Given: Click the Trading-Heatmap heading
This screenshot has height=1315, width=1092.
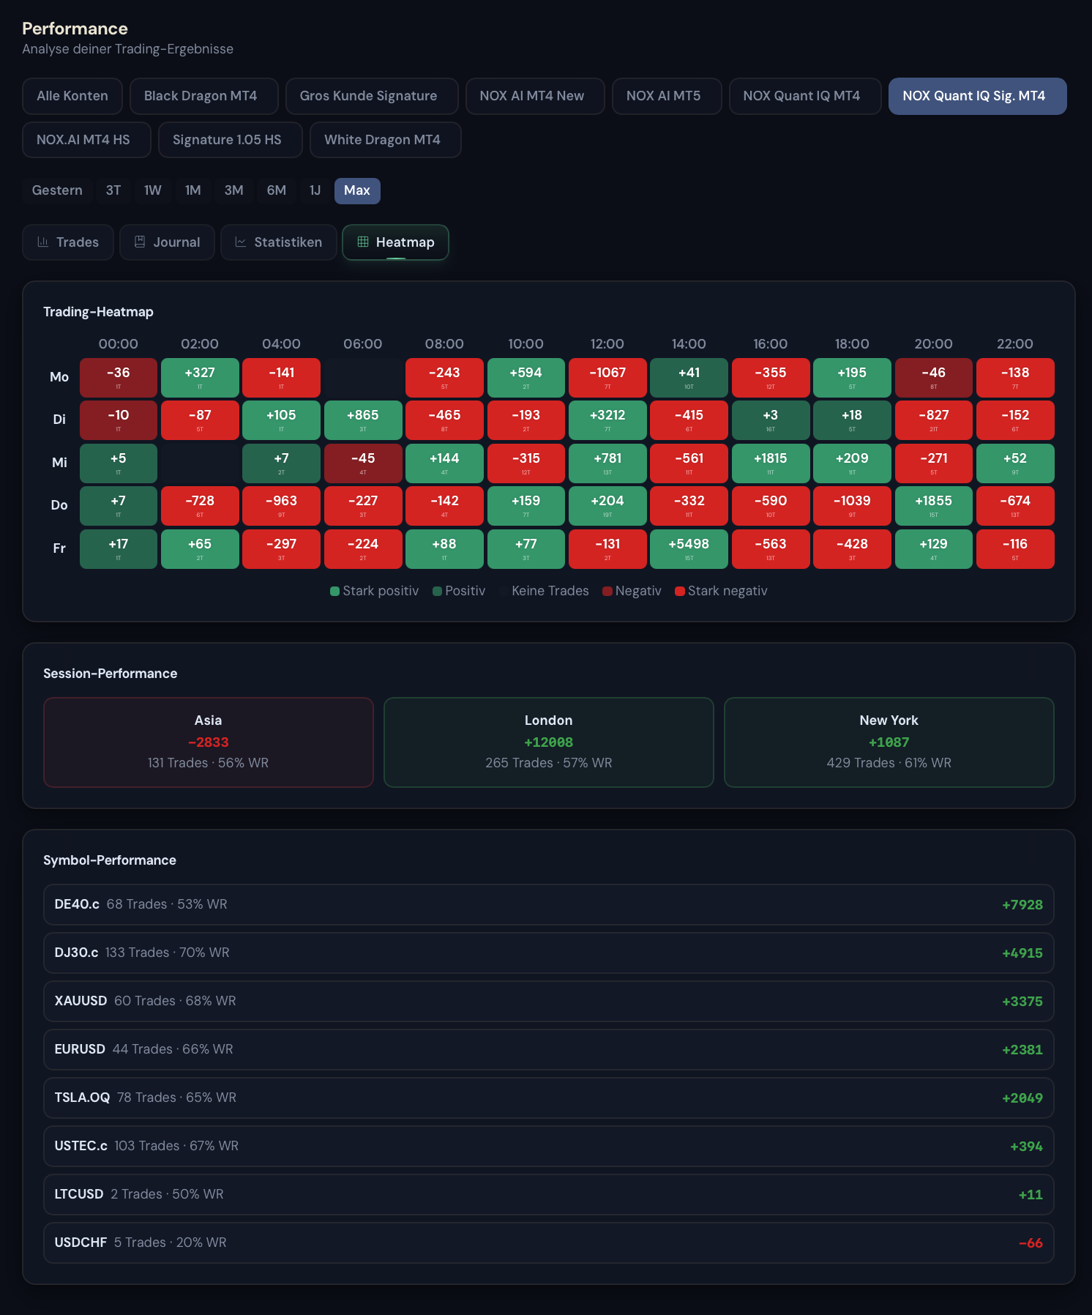Looking at the screenshot, I should pyautogui.click(x=98, y=312).
